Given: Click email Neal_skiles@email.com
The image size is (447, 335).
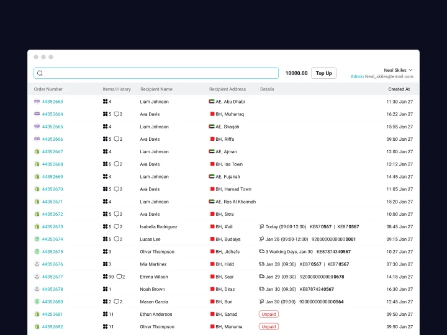Looking at the screenshot, I should tap(389, 77).
